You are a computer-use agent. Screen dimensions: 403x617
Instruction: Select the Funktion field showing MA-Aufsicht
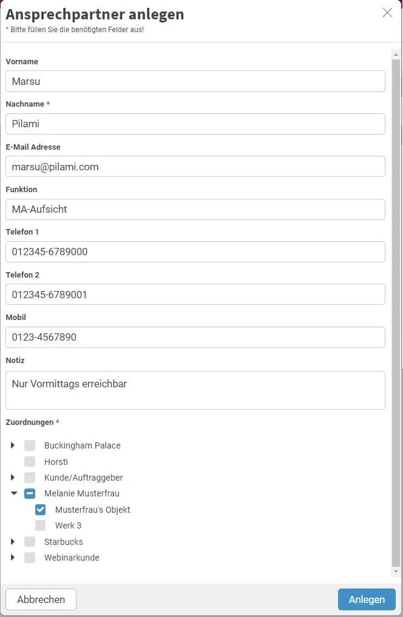tap(195, 209)
